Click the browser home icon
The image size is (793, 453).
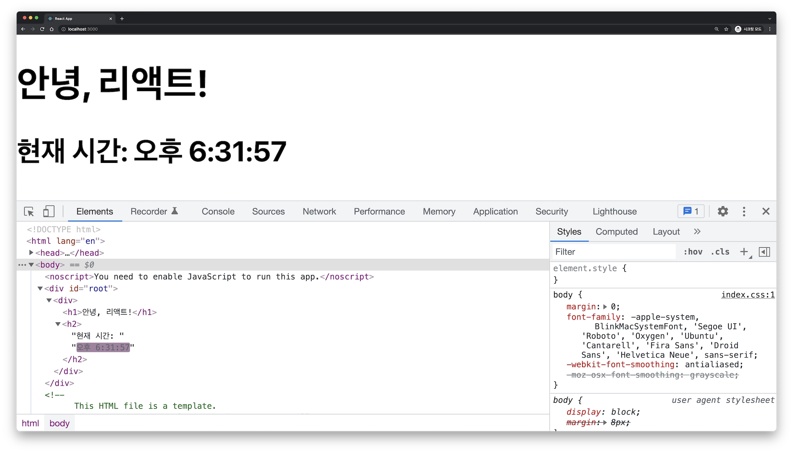coord(52,29)
